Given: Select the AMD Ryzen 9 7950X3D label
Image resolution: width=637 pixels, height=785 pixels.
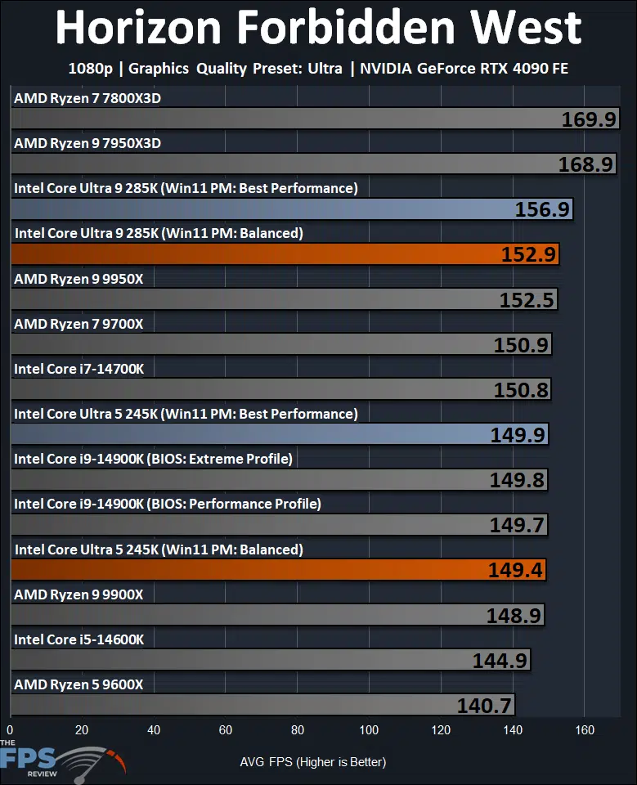Looking at the screenshot, I should pyautogui.click(x=87, y=143).
